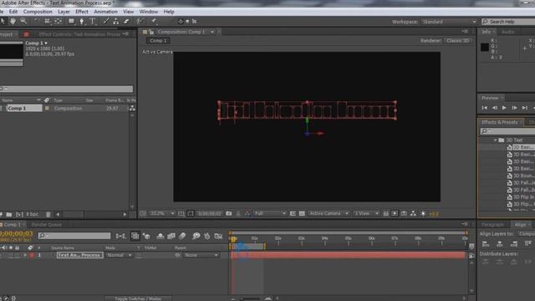The height and width of the screenshot is (301, 535).
Task: Open the Full resolution dropdown
Action: coord(270,214)
